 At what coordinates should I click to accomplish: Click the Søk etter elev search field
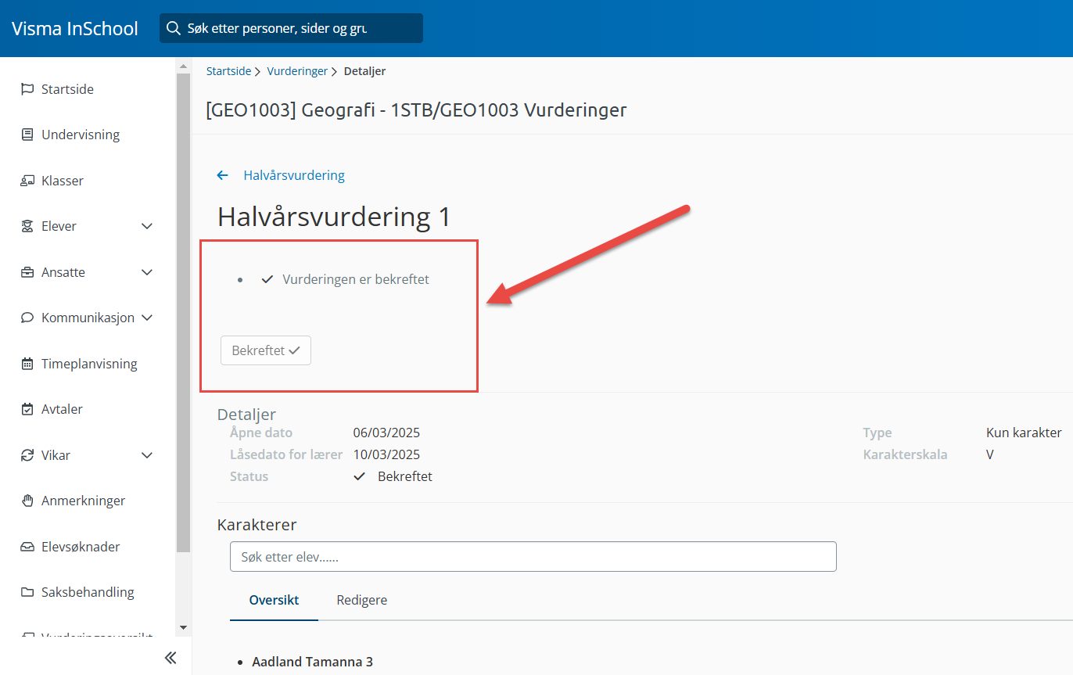[533, 557]
